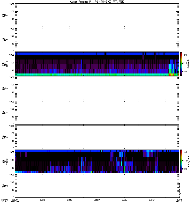The height and width of the screenshot is (207, 194).
Task: Click the "10" tick of thc fbk spectrogram
Action: 13,168
